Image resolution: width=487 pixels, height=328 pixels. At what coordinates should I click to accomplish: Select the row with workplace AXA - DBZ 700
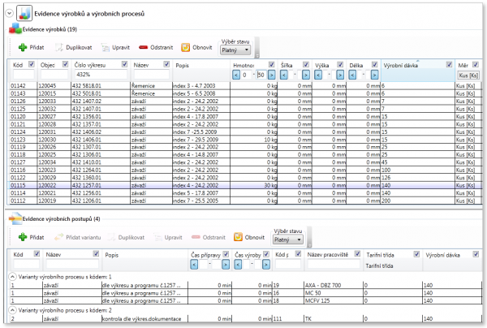321,286
